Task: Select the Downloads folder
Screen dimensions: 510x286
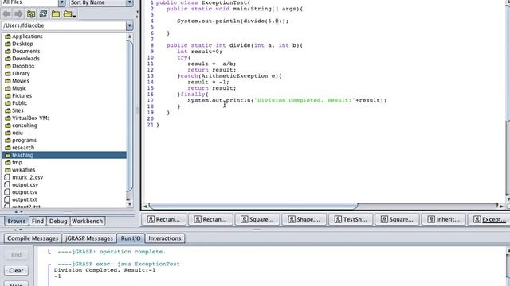Action: (x=25, y=59)
